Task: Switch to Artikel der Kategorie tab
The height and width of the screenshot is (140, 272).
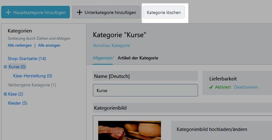Action: pos(138,58)
